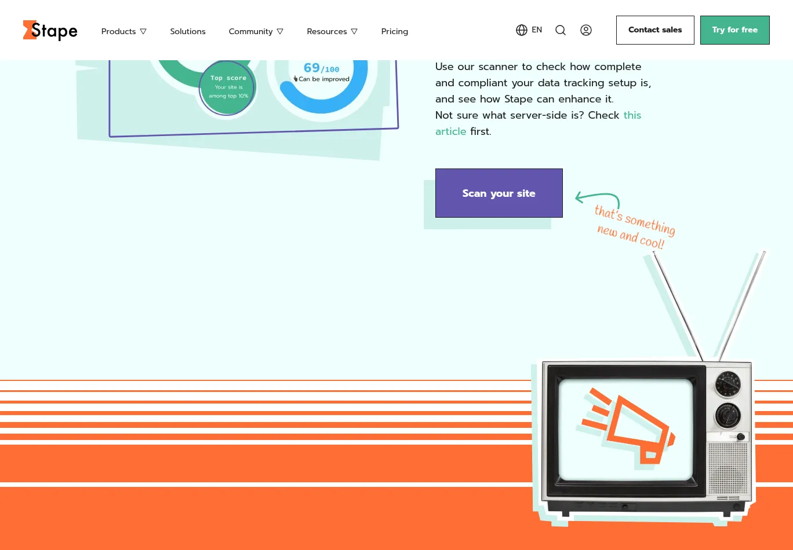Screen dimensions: 793x550
Task: Click the upper dial knob on the TV
Action: 727,384
